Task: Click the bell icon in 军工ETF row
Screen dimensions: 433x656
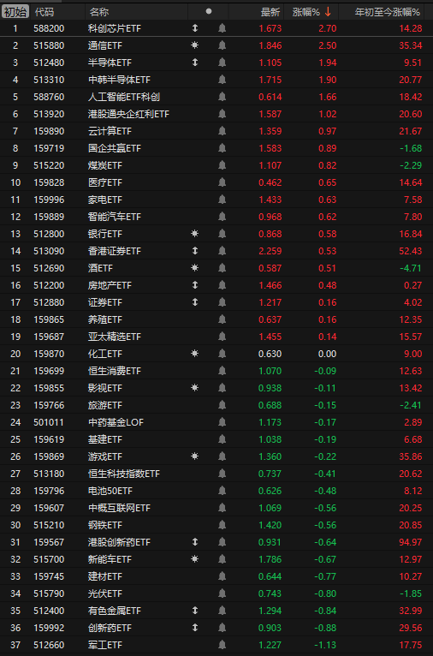Action: point(222,645)
